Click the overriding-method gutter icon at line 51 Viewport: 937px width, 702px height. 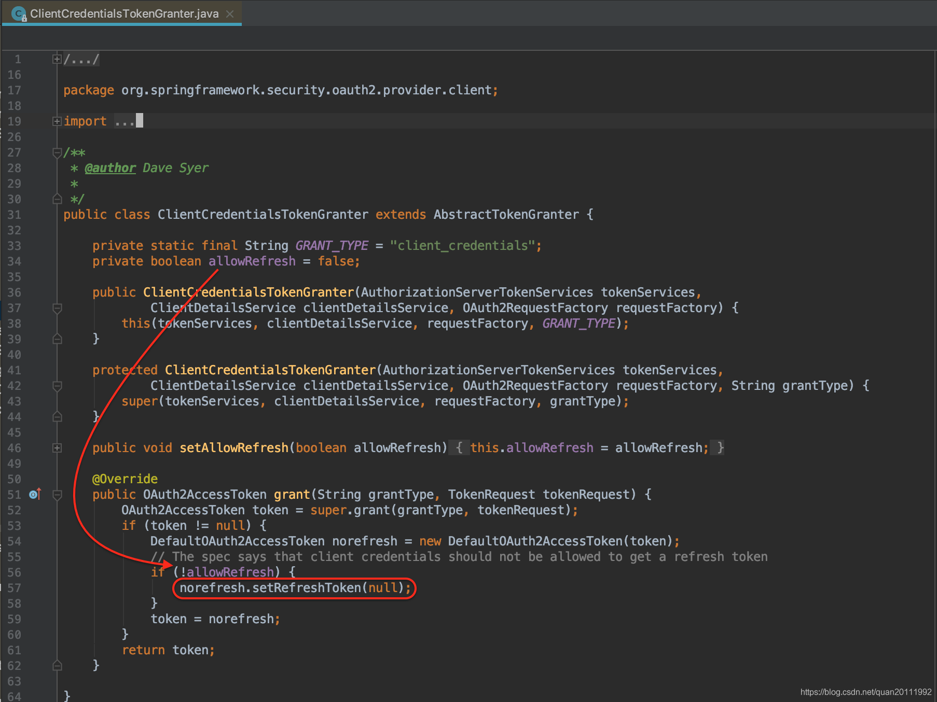pyautogui.click(x=35, y=495)
